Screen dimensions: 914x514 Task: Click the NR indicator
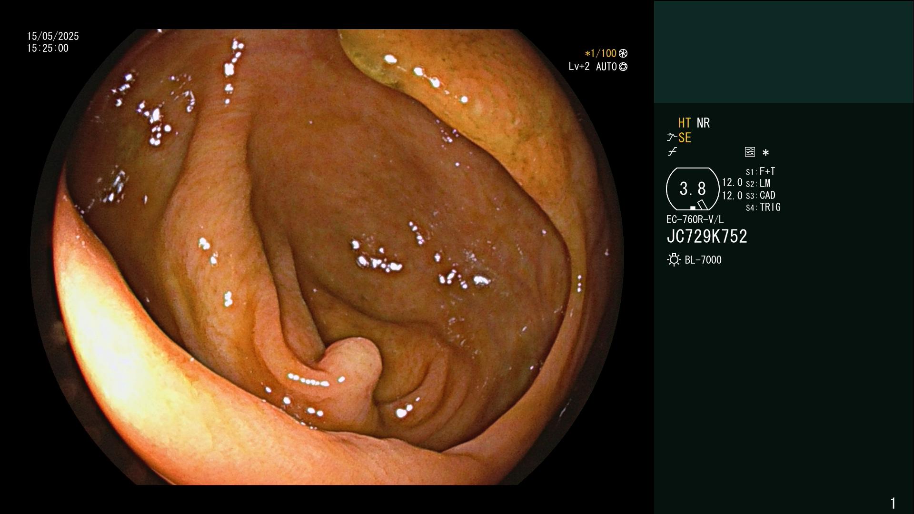click(x=703, y=123)
